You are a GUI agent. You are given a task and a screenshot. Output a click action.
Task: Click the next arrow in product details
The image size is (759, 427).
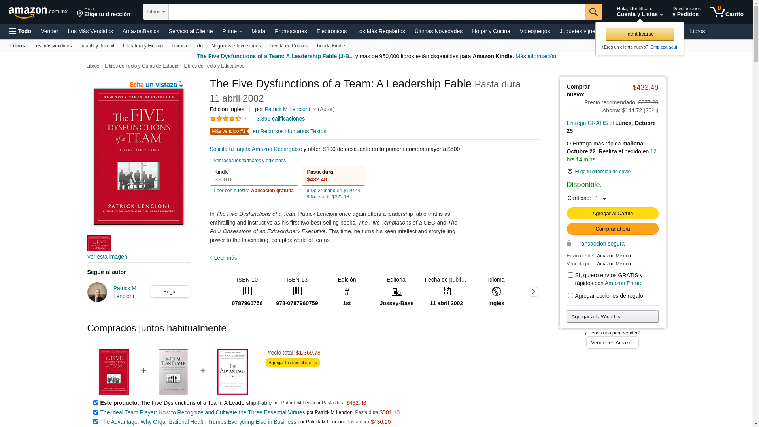click(533, 292)
